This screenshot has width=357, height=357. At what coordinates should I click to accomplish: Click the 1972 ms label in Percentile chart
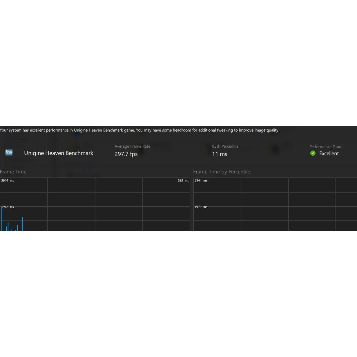click(201, 207)
